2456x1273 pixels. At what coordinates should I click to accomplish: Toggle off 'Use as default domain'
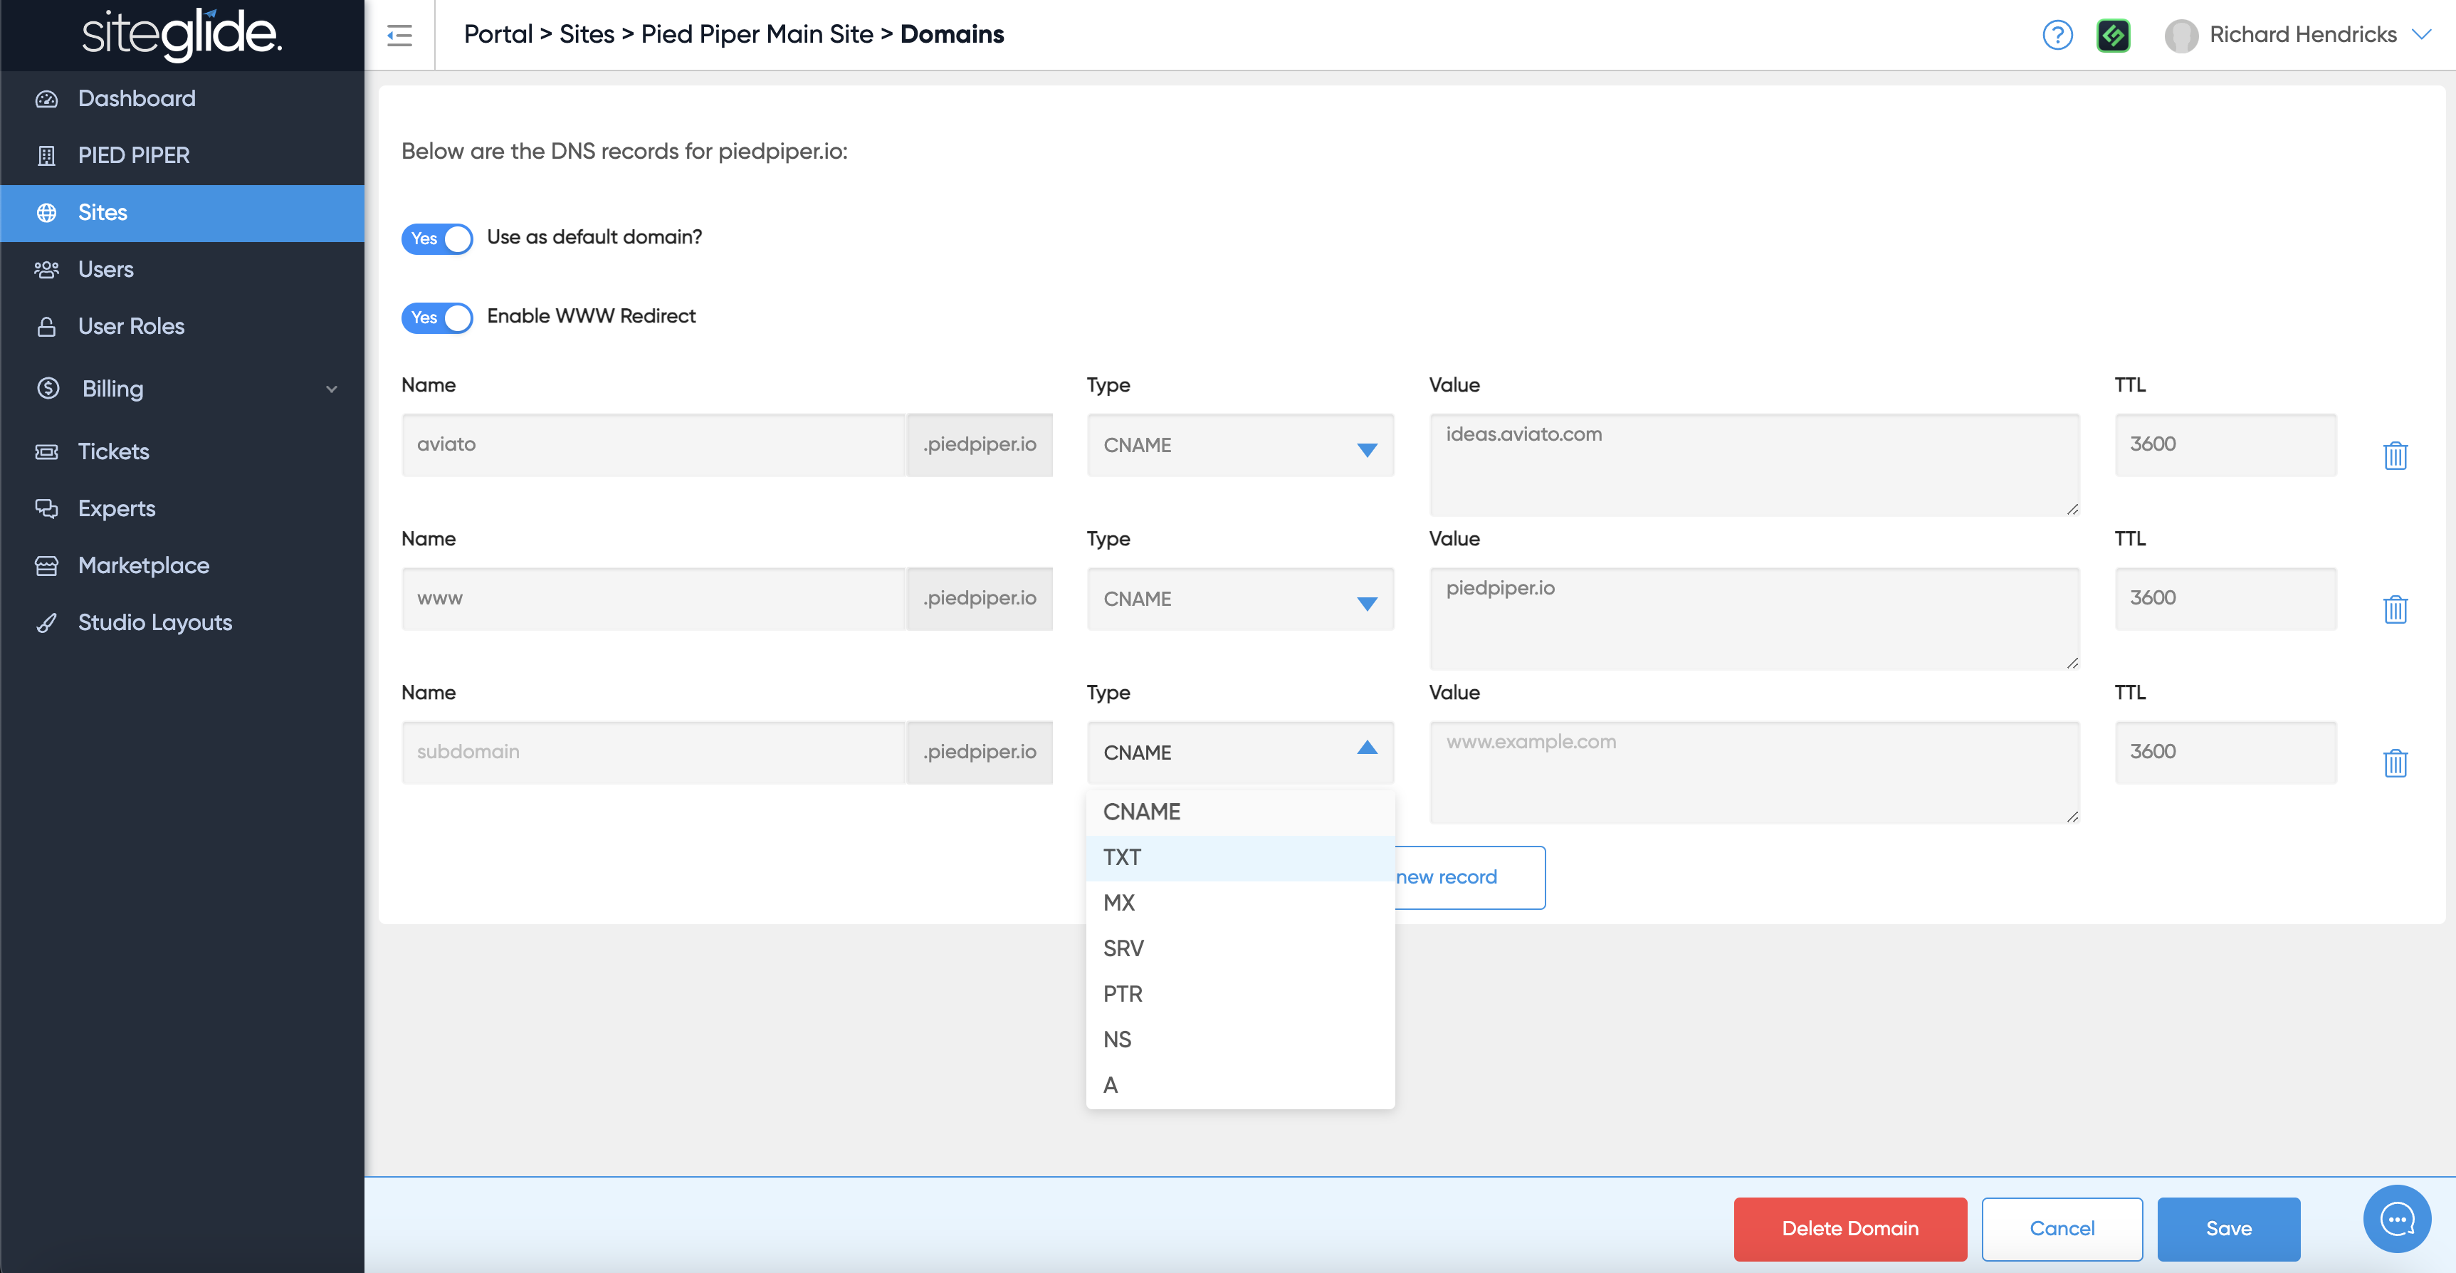436,239
